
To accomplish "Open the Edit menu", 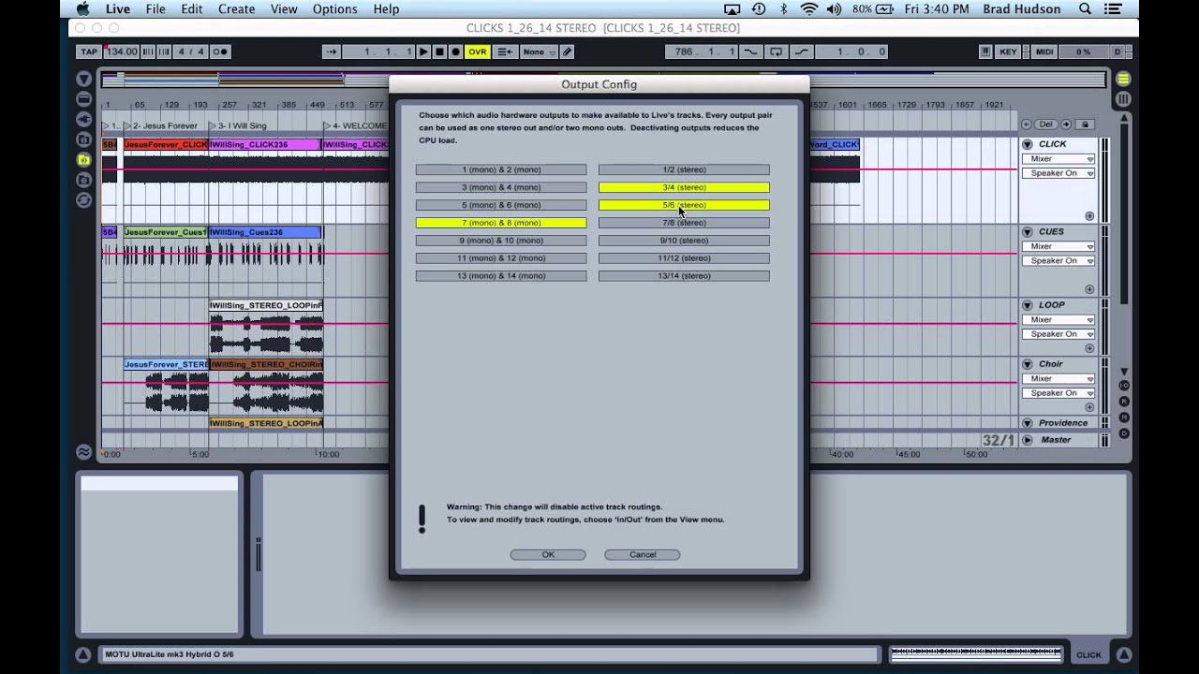I will 192,9.
